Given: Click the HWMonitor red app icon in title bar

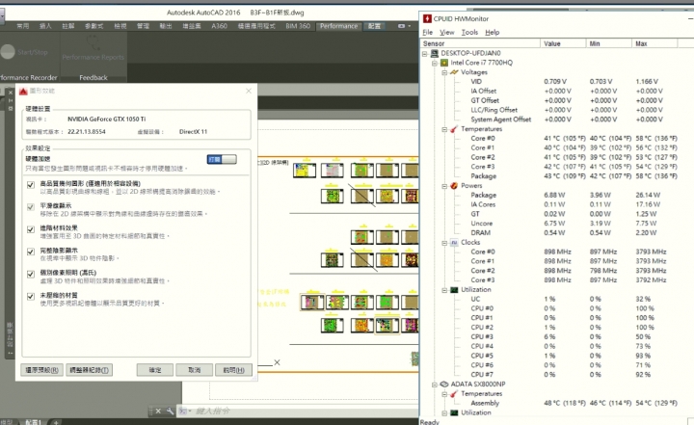Looking at the screenshot, I should click(x=427, y=18).
